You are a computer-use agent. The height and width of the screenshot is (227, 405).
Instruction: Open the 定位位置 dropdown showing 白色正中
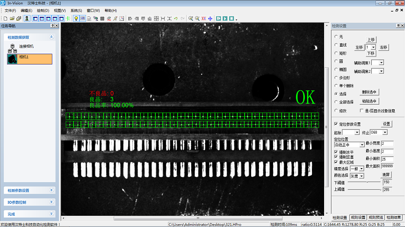point(362,145)
